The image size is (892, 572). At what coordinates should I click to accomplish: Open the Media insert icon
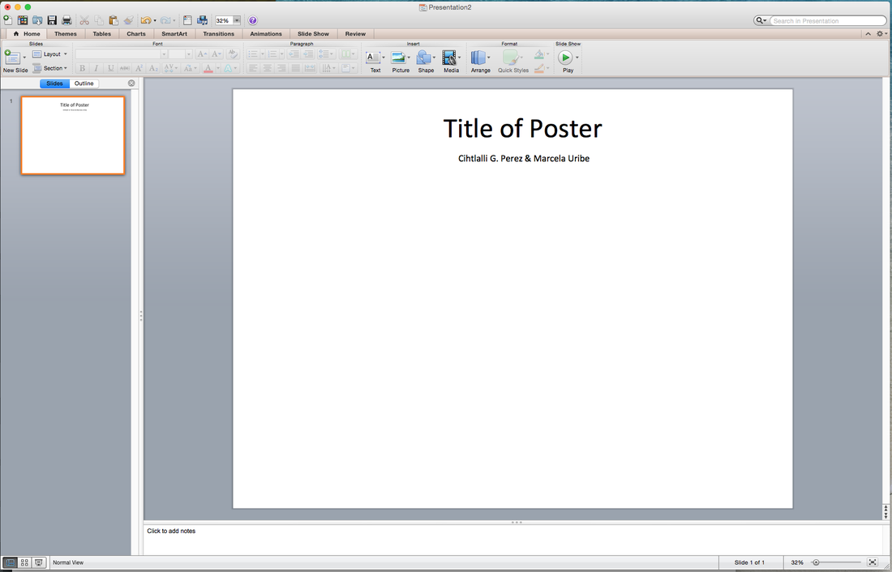coord(449,58)
